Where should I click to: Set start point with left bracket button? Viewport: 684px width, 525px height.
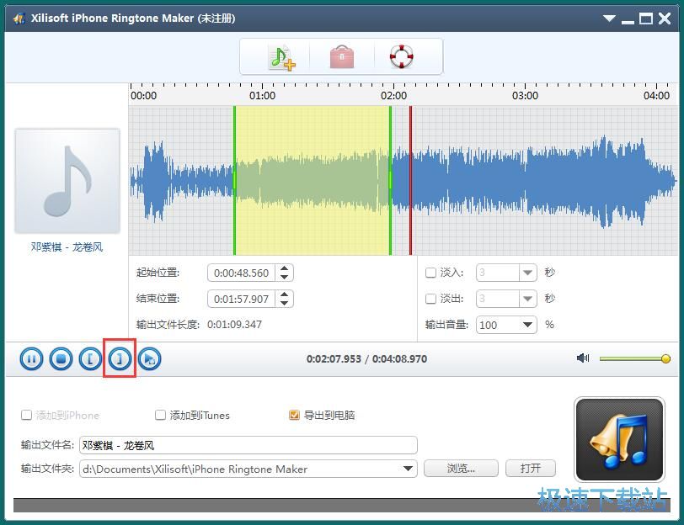pyautogui.click(x=90, y=359)
